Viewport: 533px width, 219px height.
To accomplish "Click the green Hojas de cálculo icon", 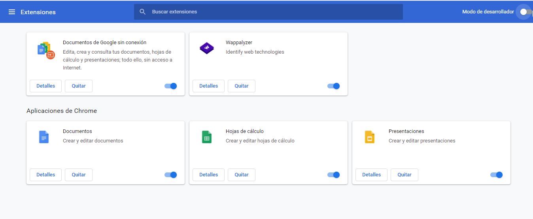I will pyautogui.click(x=207, y=137).
